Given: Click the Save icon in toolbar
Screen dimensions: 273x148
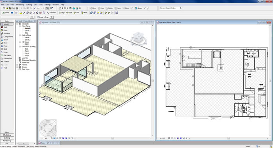Looking at the screenshot, I should point(10,8).
